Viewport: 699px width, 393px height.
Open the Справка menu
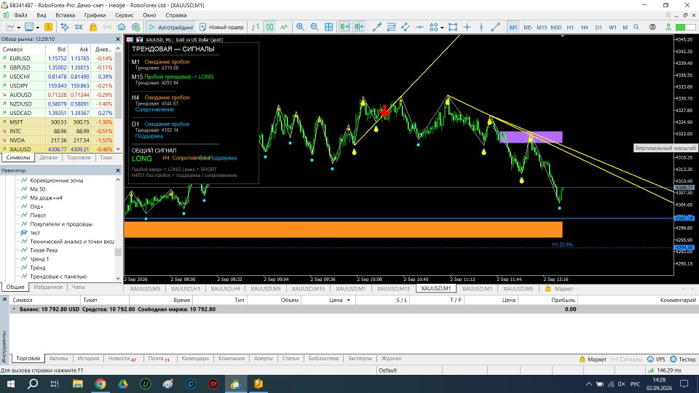click(175, 15)
